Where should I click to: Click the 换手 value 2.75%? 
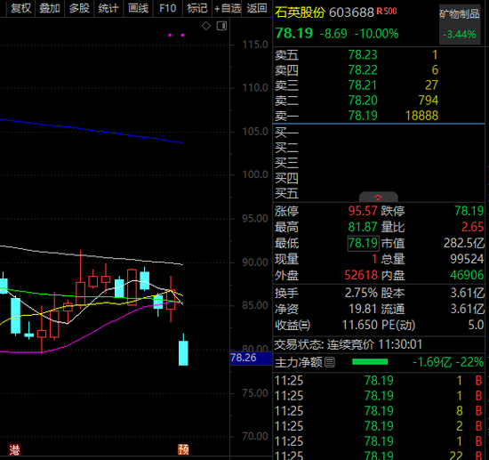pos(361,293)
